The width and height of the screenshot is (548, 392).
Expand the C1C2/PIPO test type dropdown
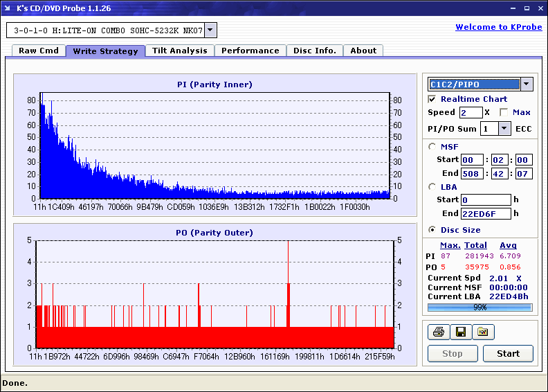(x=527, y=84)
